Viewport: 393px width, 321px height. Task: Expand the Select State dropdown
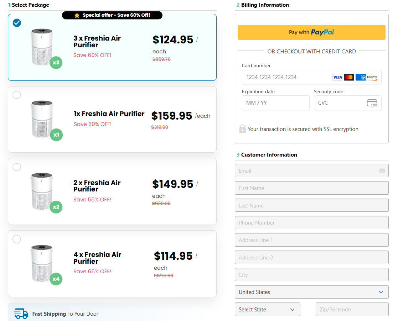click(267, 310)
